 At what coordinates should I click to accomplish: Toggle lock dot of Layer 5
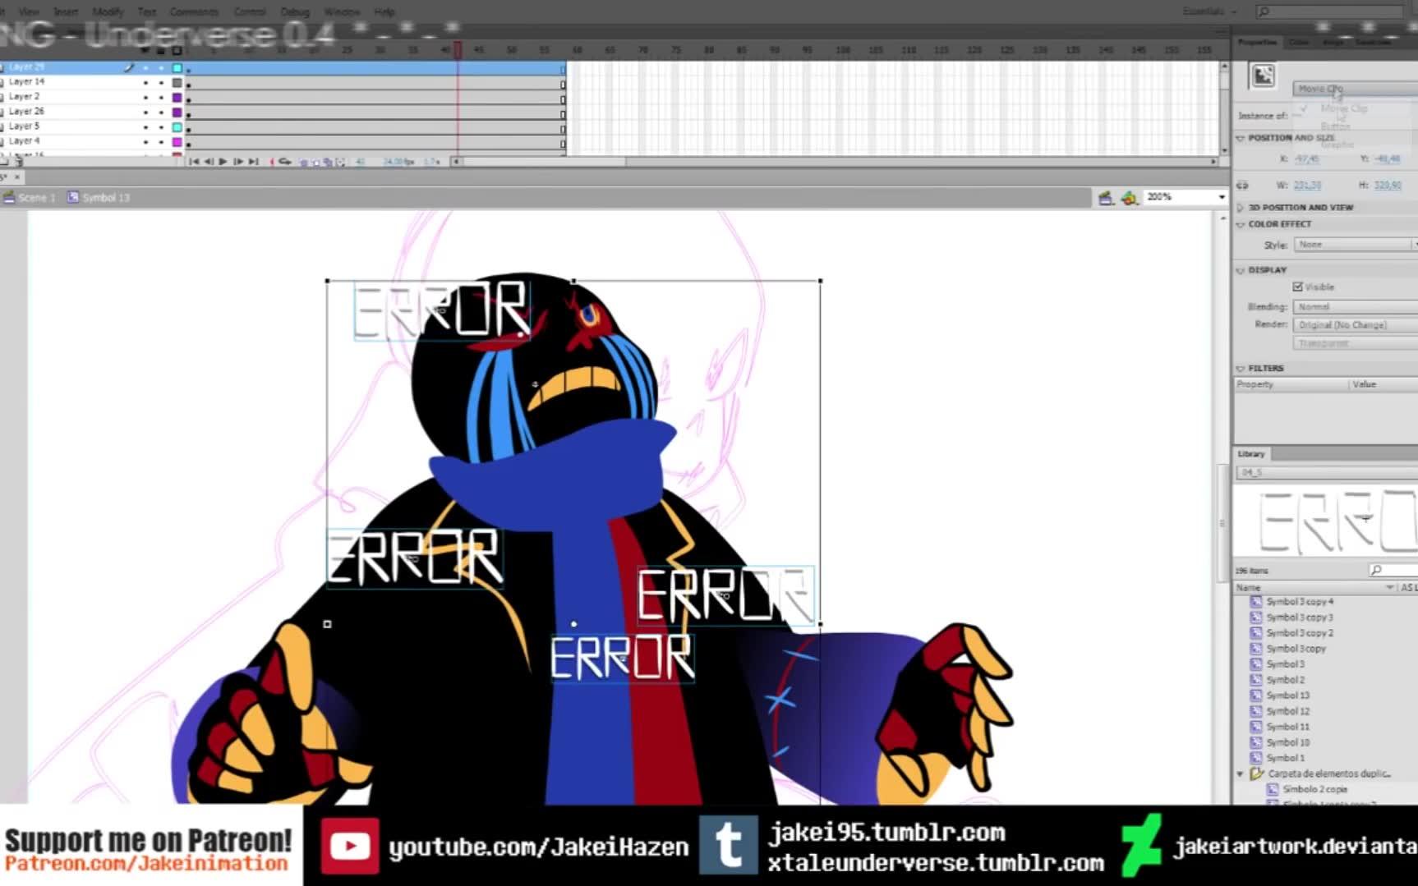pos(161,126)
